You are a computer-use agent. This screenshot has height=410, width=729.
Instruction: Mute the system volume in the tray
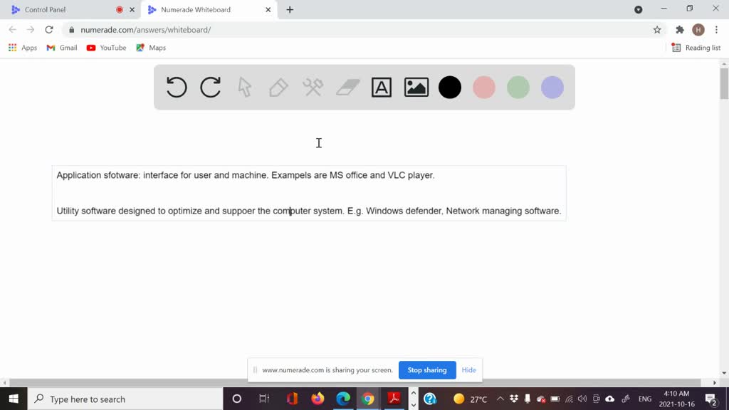(x=581, y=399)
